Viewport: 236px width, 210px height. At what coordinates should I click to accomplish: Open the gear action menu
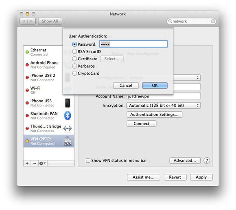[x=43, y=163]
